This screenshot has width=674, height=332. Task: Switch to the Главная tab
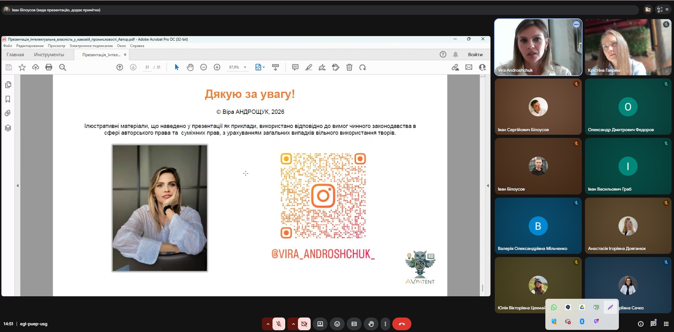click(15, 54)
